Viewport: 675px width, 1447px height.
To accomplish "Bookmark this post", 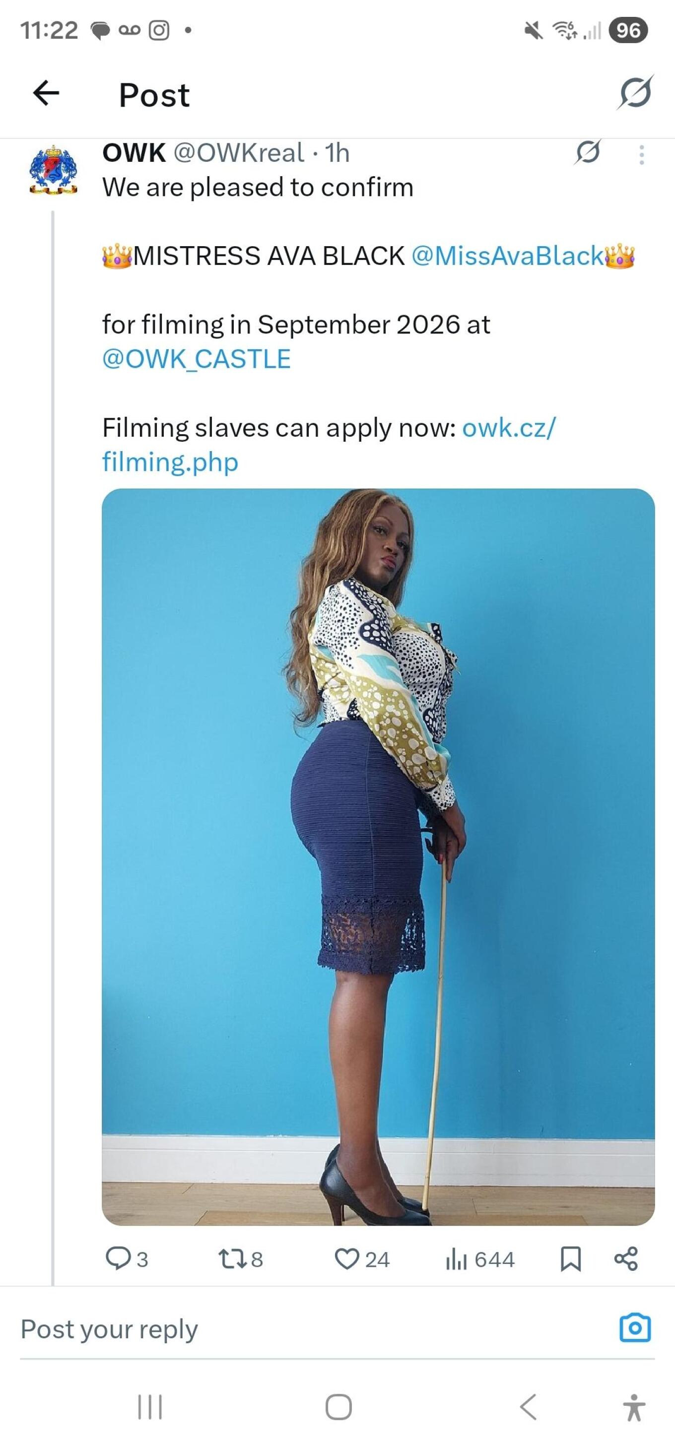I will click(x=570, y=1259).
